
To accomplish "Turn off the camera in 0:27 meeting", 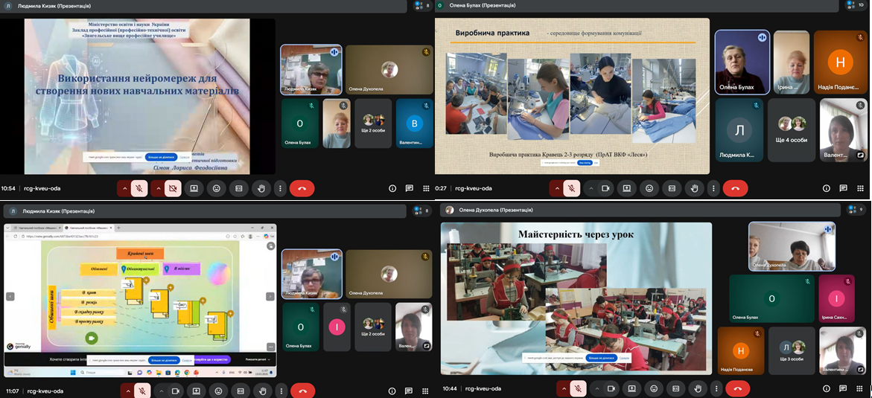I will click(604, 188).
